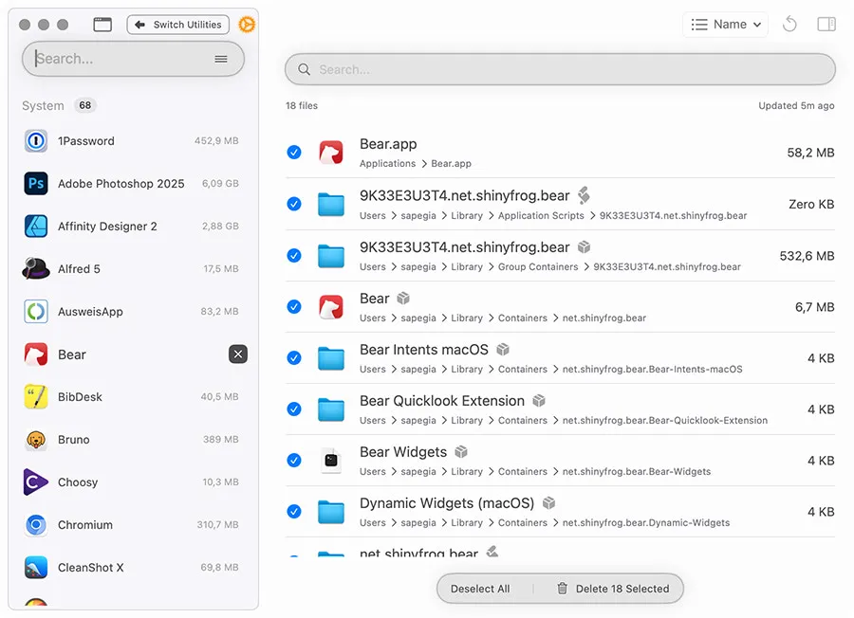Uncheck the Dynamic Widgets (macOS) checkbox
The width and height of the screenshot is (854, 618).
[294, 512]
